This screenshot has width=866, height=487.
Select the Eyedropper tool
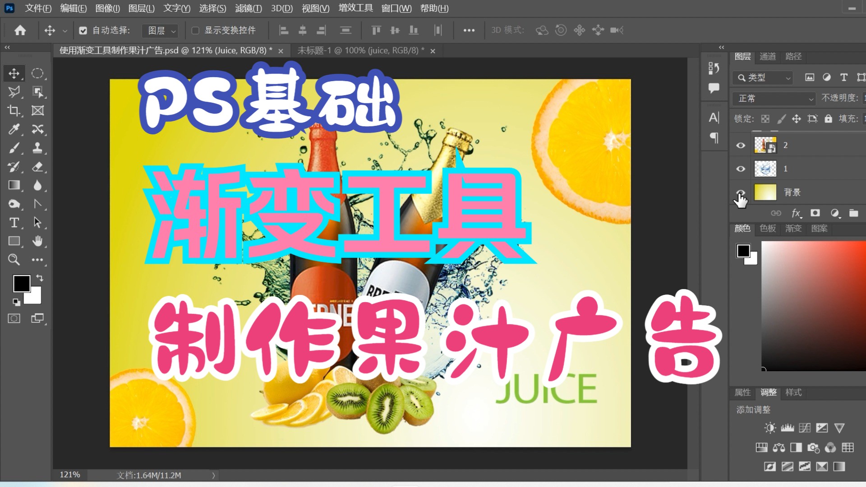pos(14,129)
